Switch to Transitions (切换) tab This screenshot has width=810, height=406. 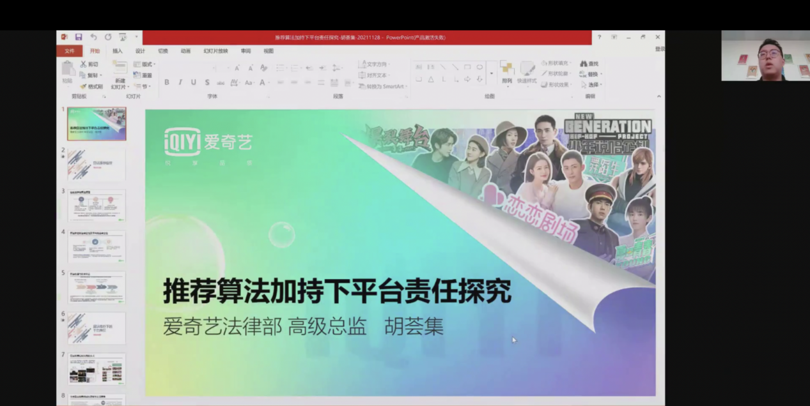163,51
